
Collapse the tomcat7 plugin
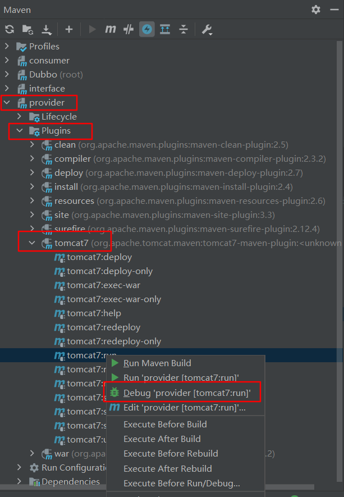(x=32, y=243)
